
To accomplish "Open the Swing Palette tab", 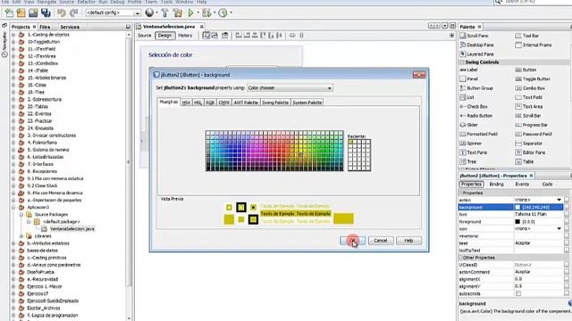I will pyautogui.click(x=275, y=103).
